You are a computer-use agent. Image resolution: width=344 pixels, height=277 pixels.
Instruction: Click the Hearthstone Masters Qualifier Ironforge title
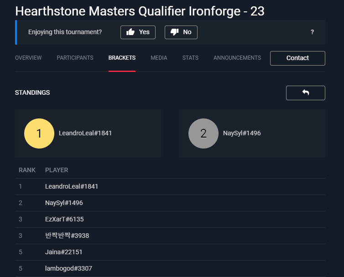pos(140,11)
